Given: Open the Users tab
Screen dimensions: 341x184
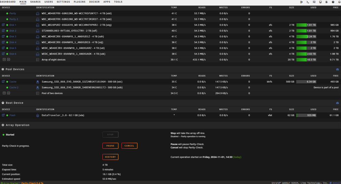Looking at the screenshot, I should pos(49,2).
